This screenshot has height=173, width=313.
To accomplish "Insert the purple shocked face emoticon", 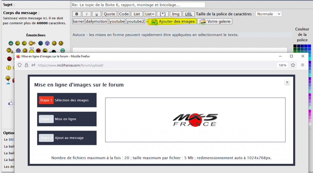I will [47, 43].
